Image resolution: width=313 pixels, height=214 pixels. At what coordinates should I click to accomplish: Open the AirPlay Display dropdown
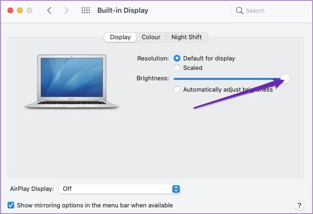(120, 189)
